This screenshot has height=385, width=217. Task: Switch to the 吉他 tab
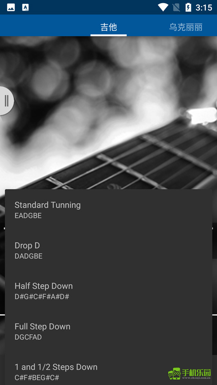click(x=108, y=27)
